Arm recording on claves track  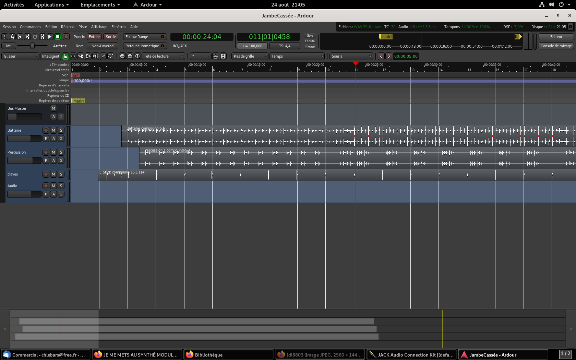point(46,174)
